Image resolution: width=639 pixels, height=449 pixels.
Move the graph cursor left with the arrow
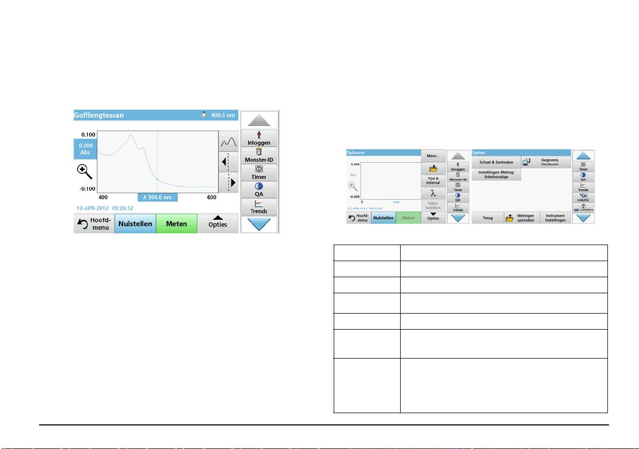click(229, 162)
